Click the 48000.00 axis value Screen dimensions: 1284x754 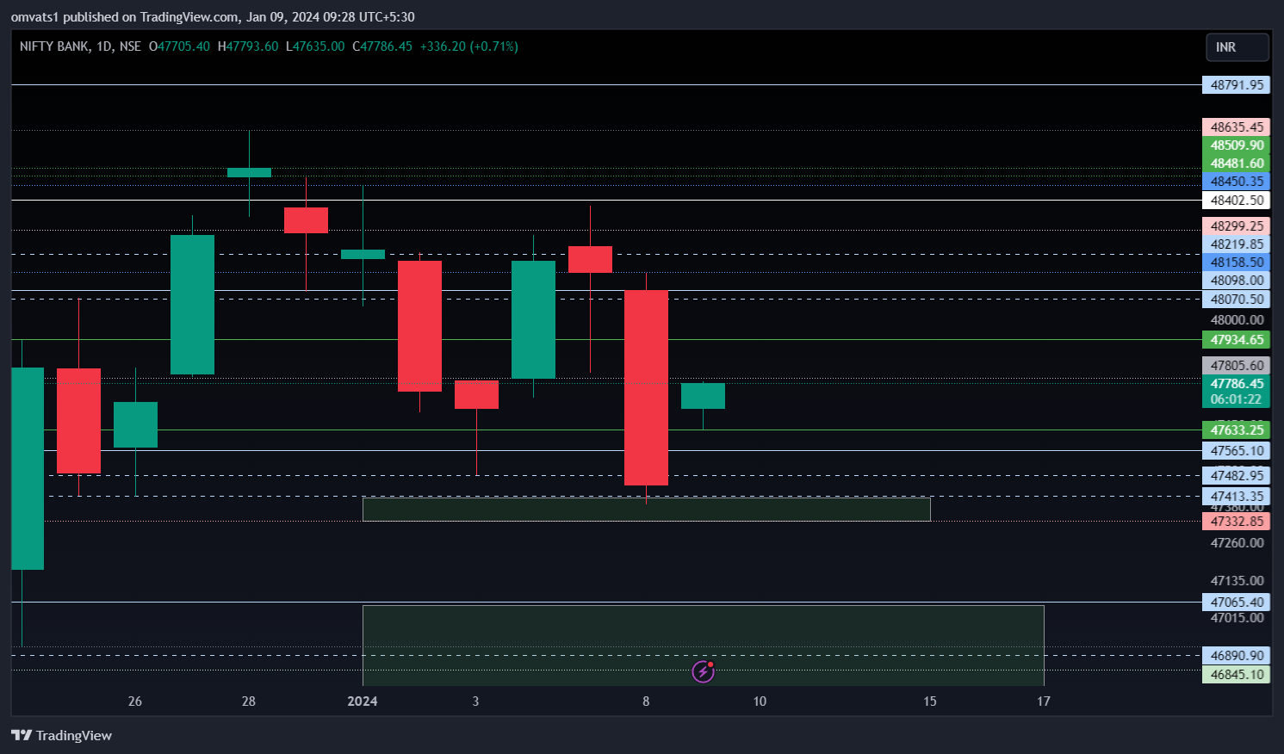(1237, 320)
